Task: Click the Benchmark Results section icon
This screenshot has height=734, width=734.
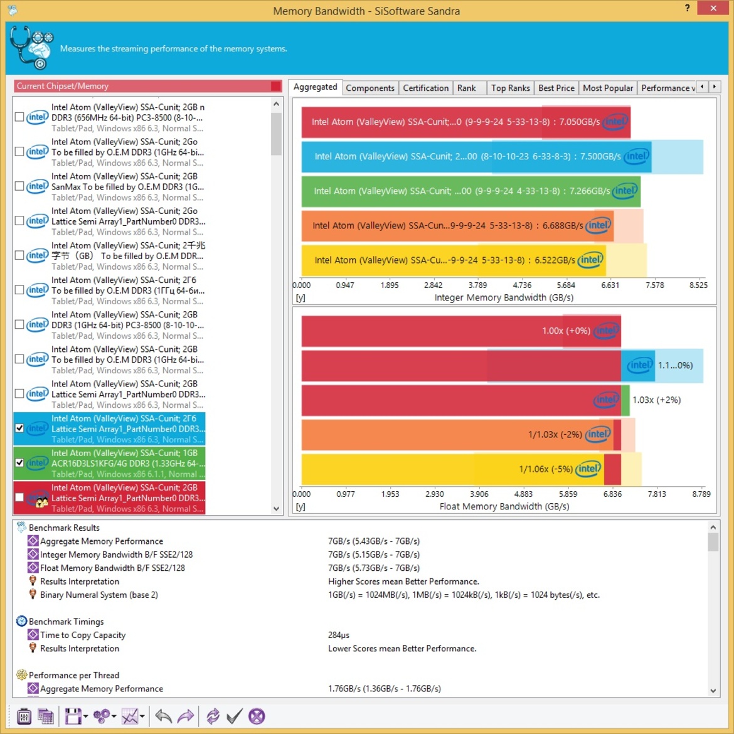Action: [21, 527]
